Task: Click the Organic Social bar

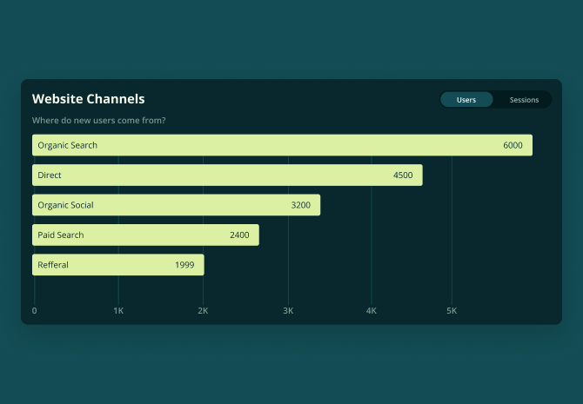Action: [177, 205]
